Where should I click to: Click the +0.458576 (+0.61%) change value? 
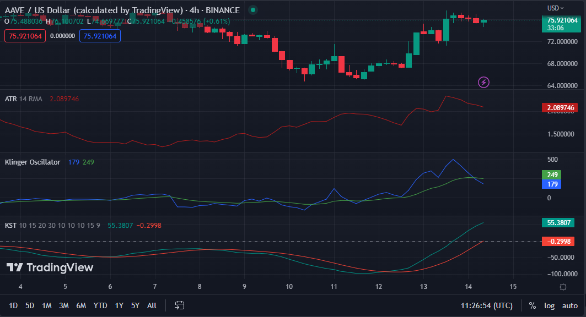(x=198, y=21)
